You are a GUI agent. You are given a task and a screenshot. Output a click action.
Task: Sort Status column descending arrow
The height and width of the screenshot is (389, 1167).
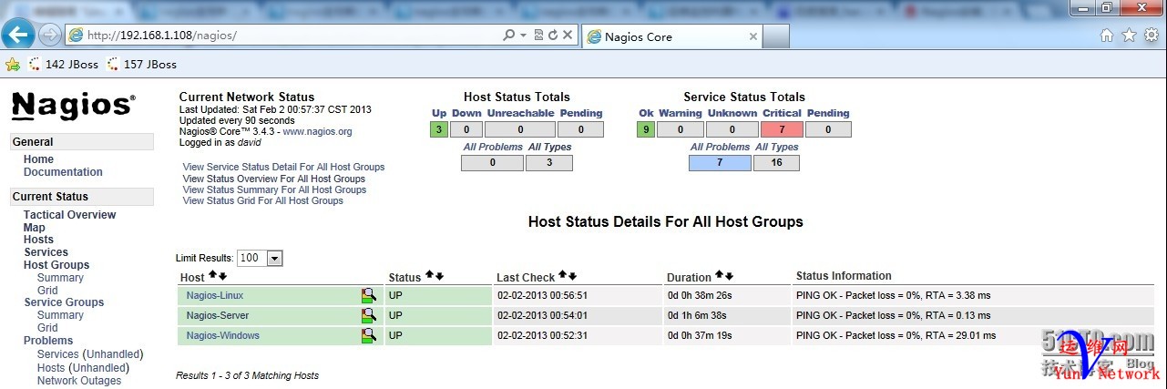coord(439,275)
